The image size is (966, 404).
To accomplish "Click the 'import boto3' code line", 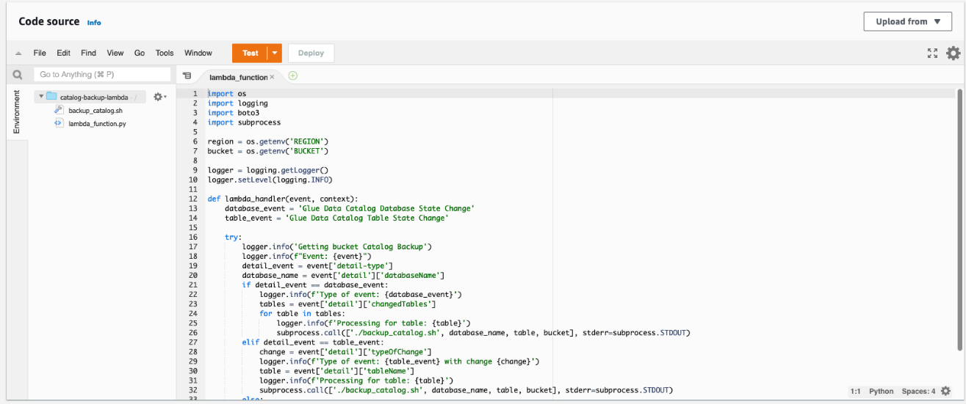I will (233, 113).
